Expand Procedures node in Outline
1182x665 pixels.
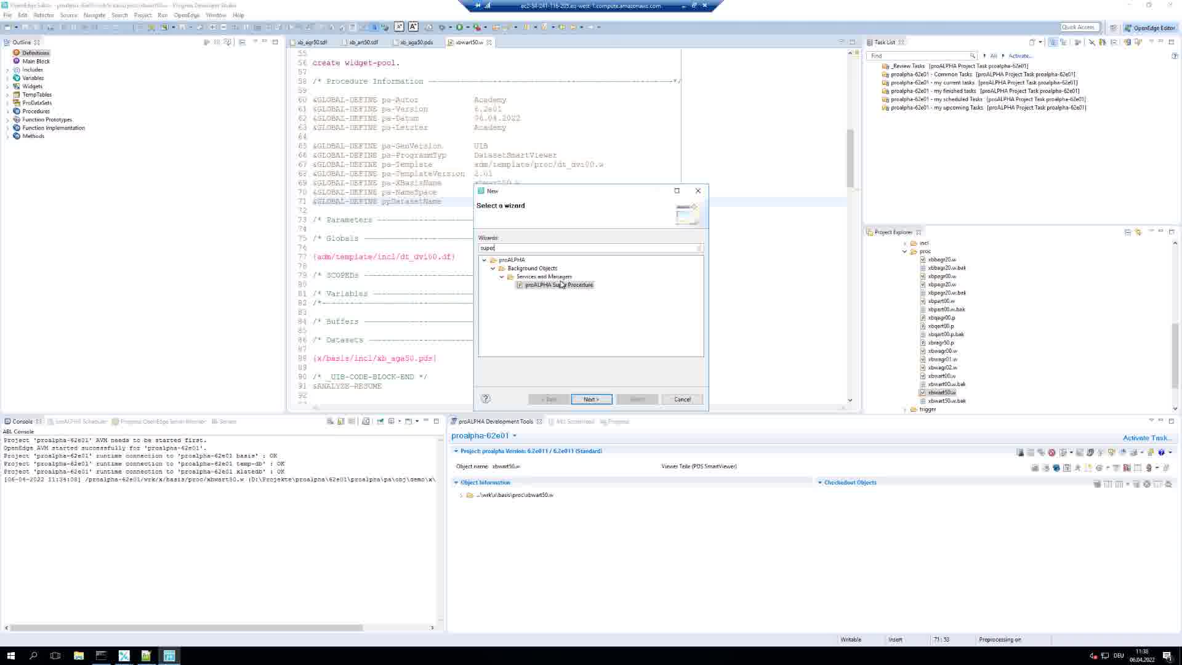pyautogui.click(x=7, y=111)
